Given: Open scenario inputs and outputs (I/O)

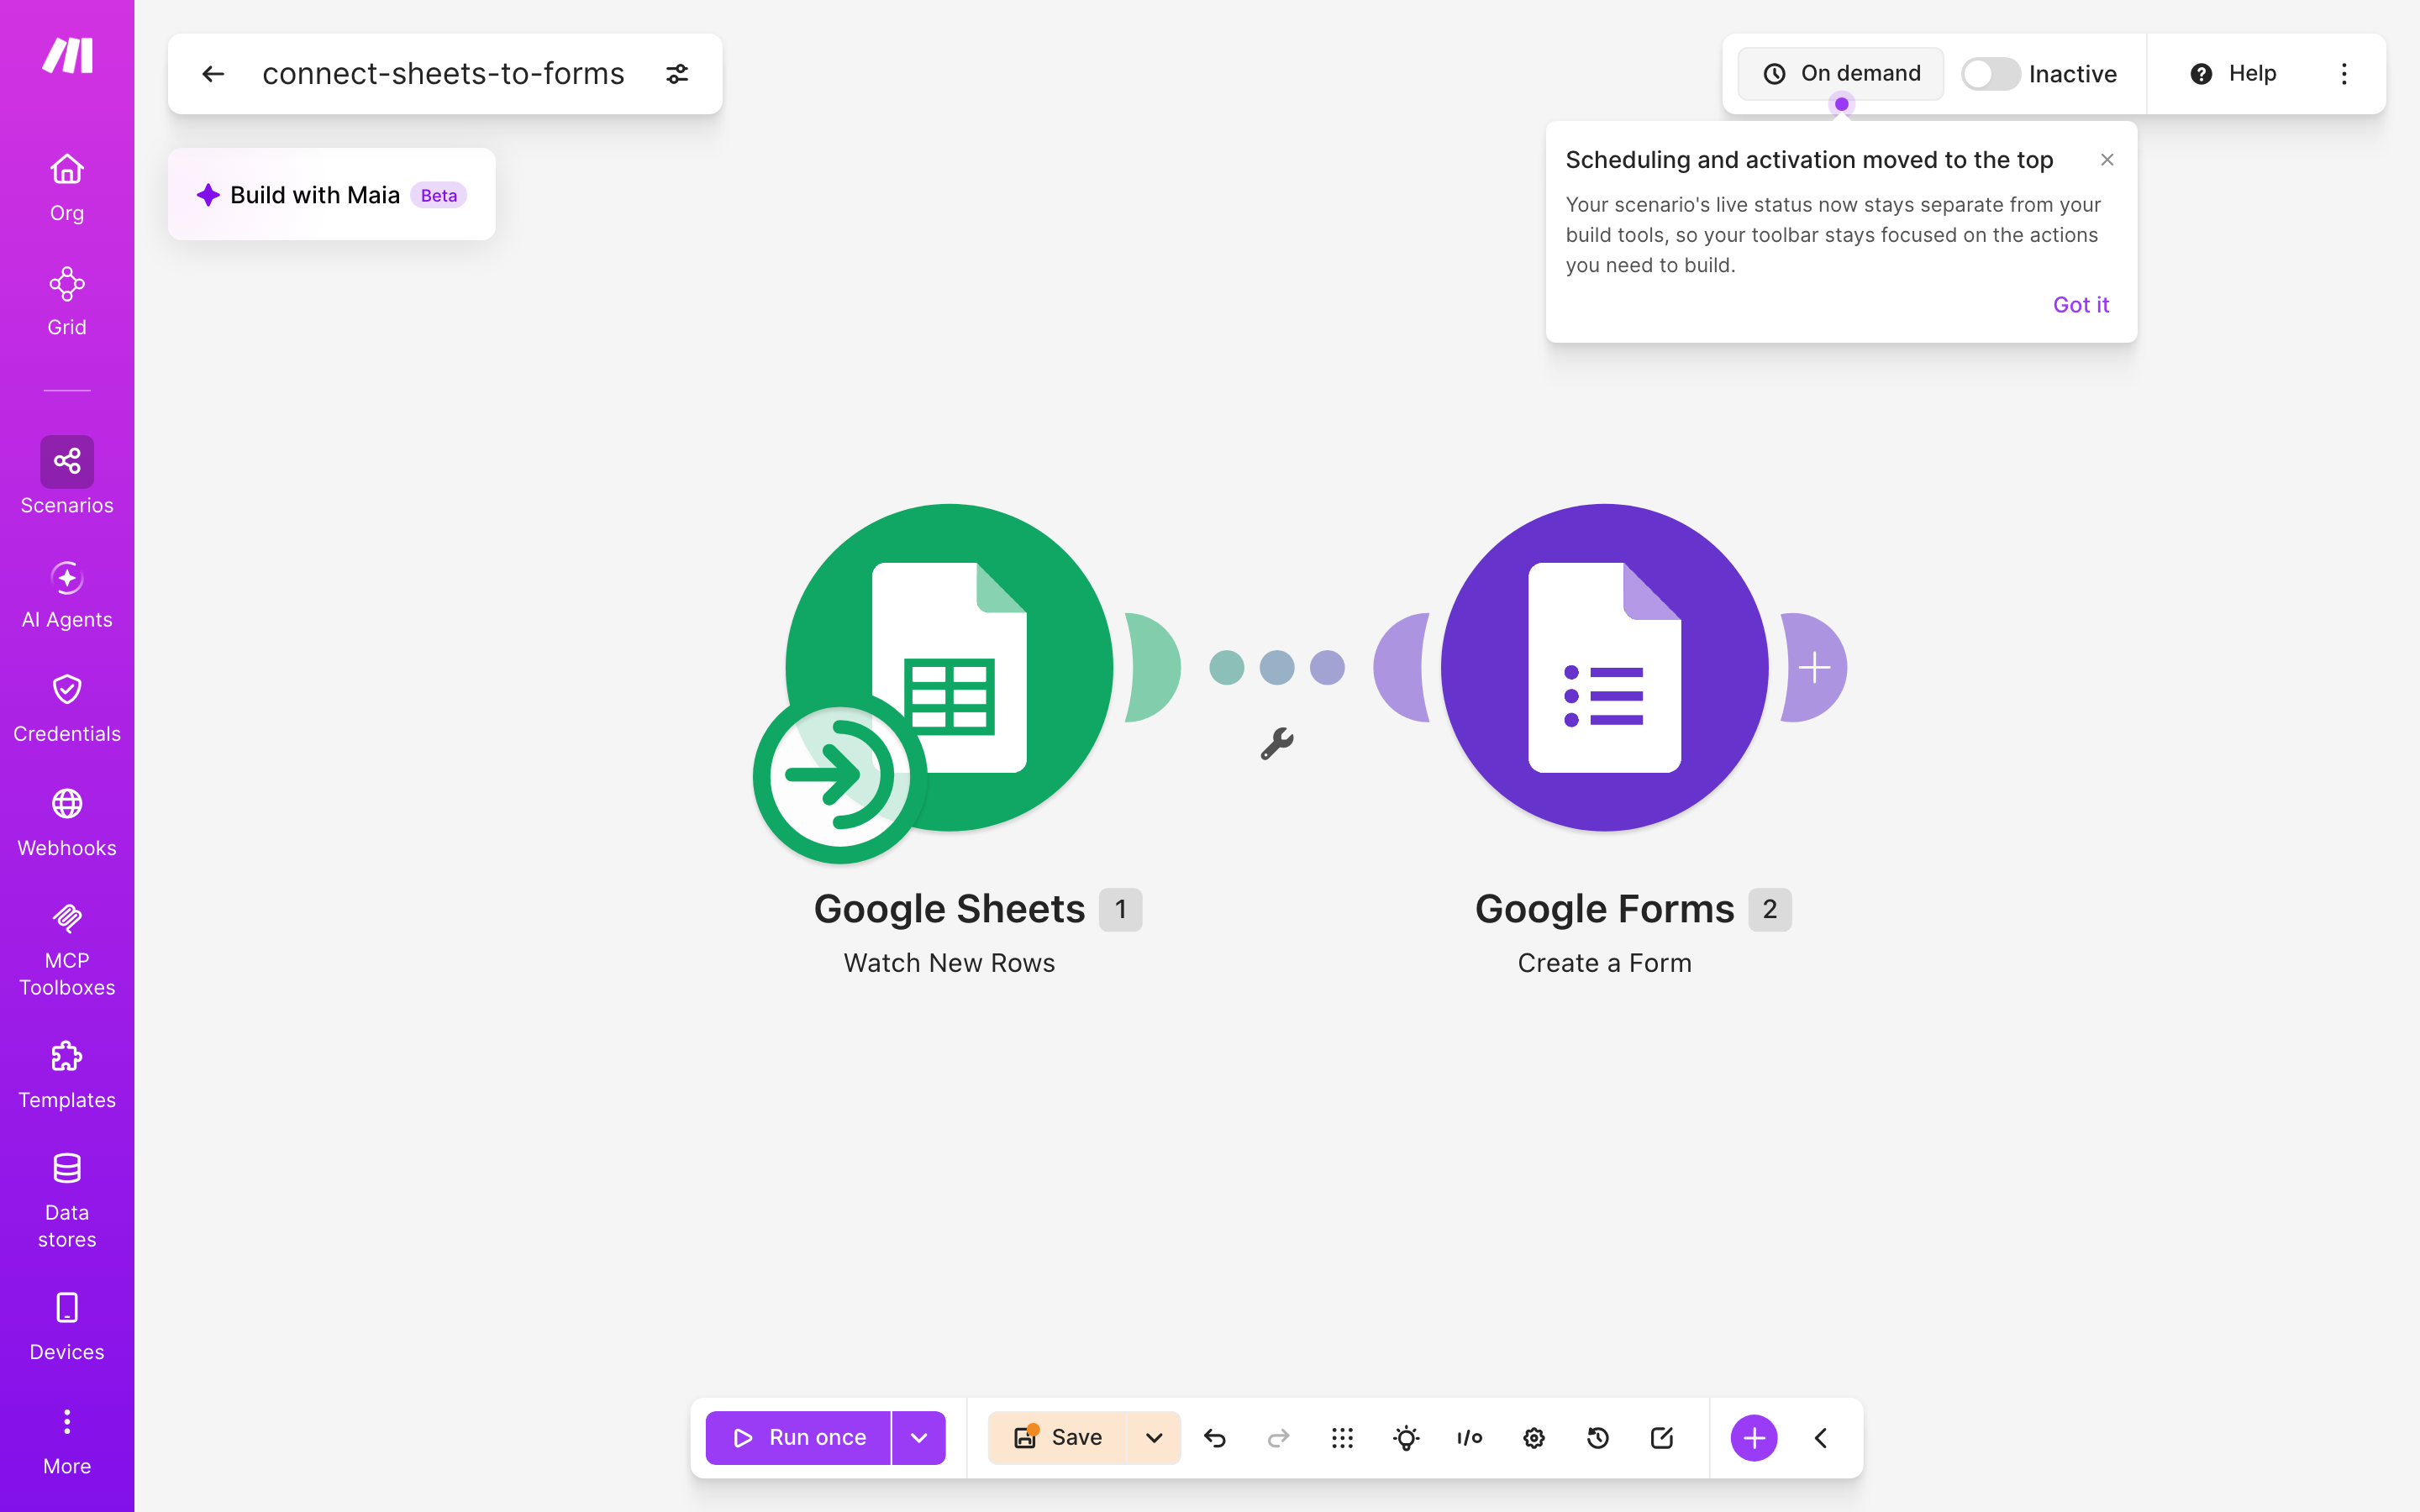Looking at the screenshot, I should tap(1470, 1438).
